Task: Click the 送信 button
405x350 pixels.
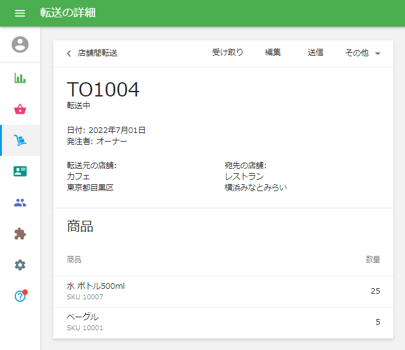Action: [315, 53]
